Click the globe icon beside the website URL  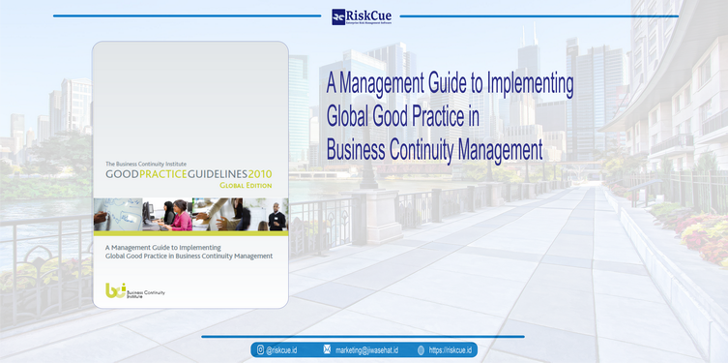[421, 350]
